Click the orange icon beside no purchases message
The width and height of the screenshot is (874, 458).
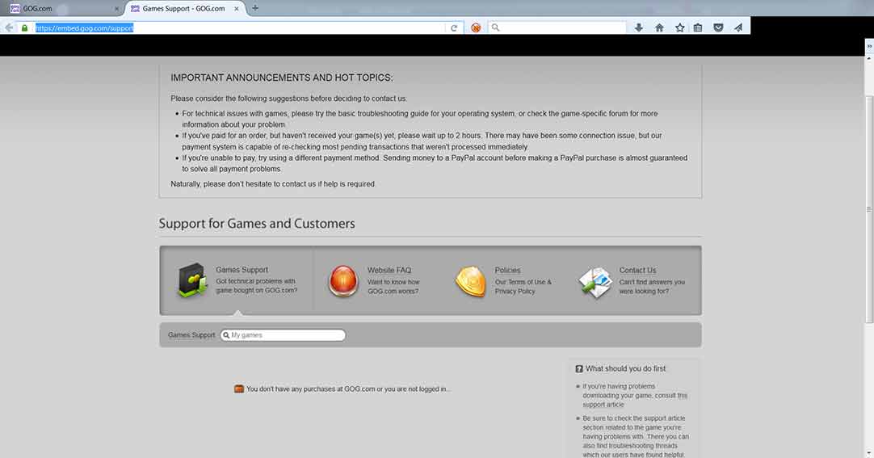239,389
